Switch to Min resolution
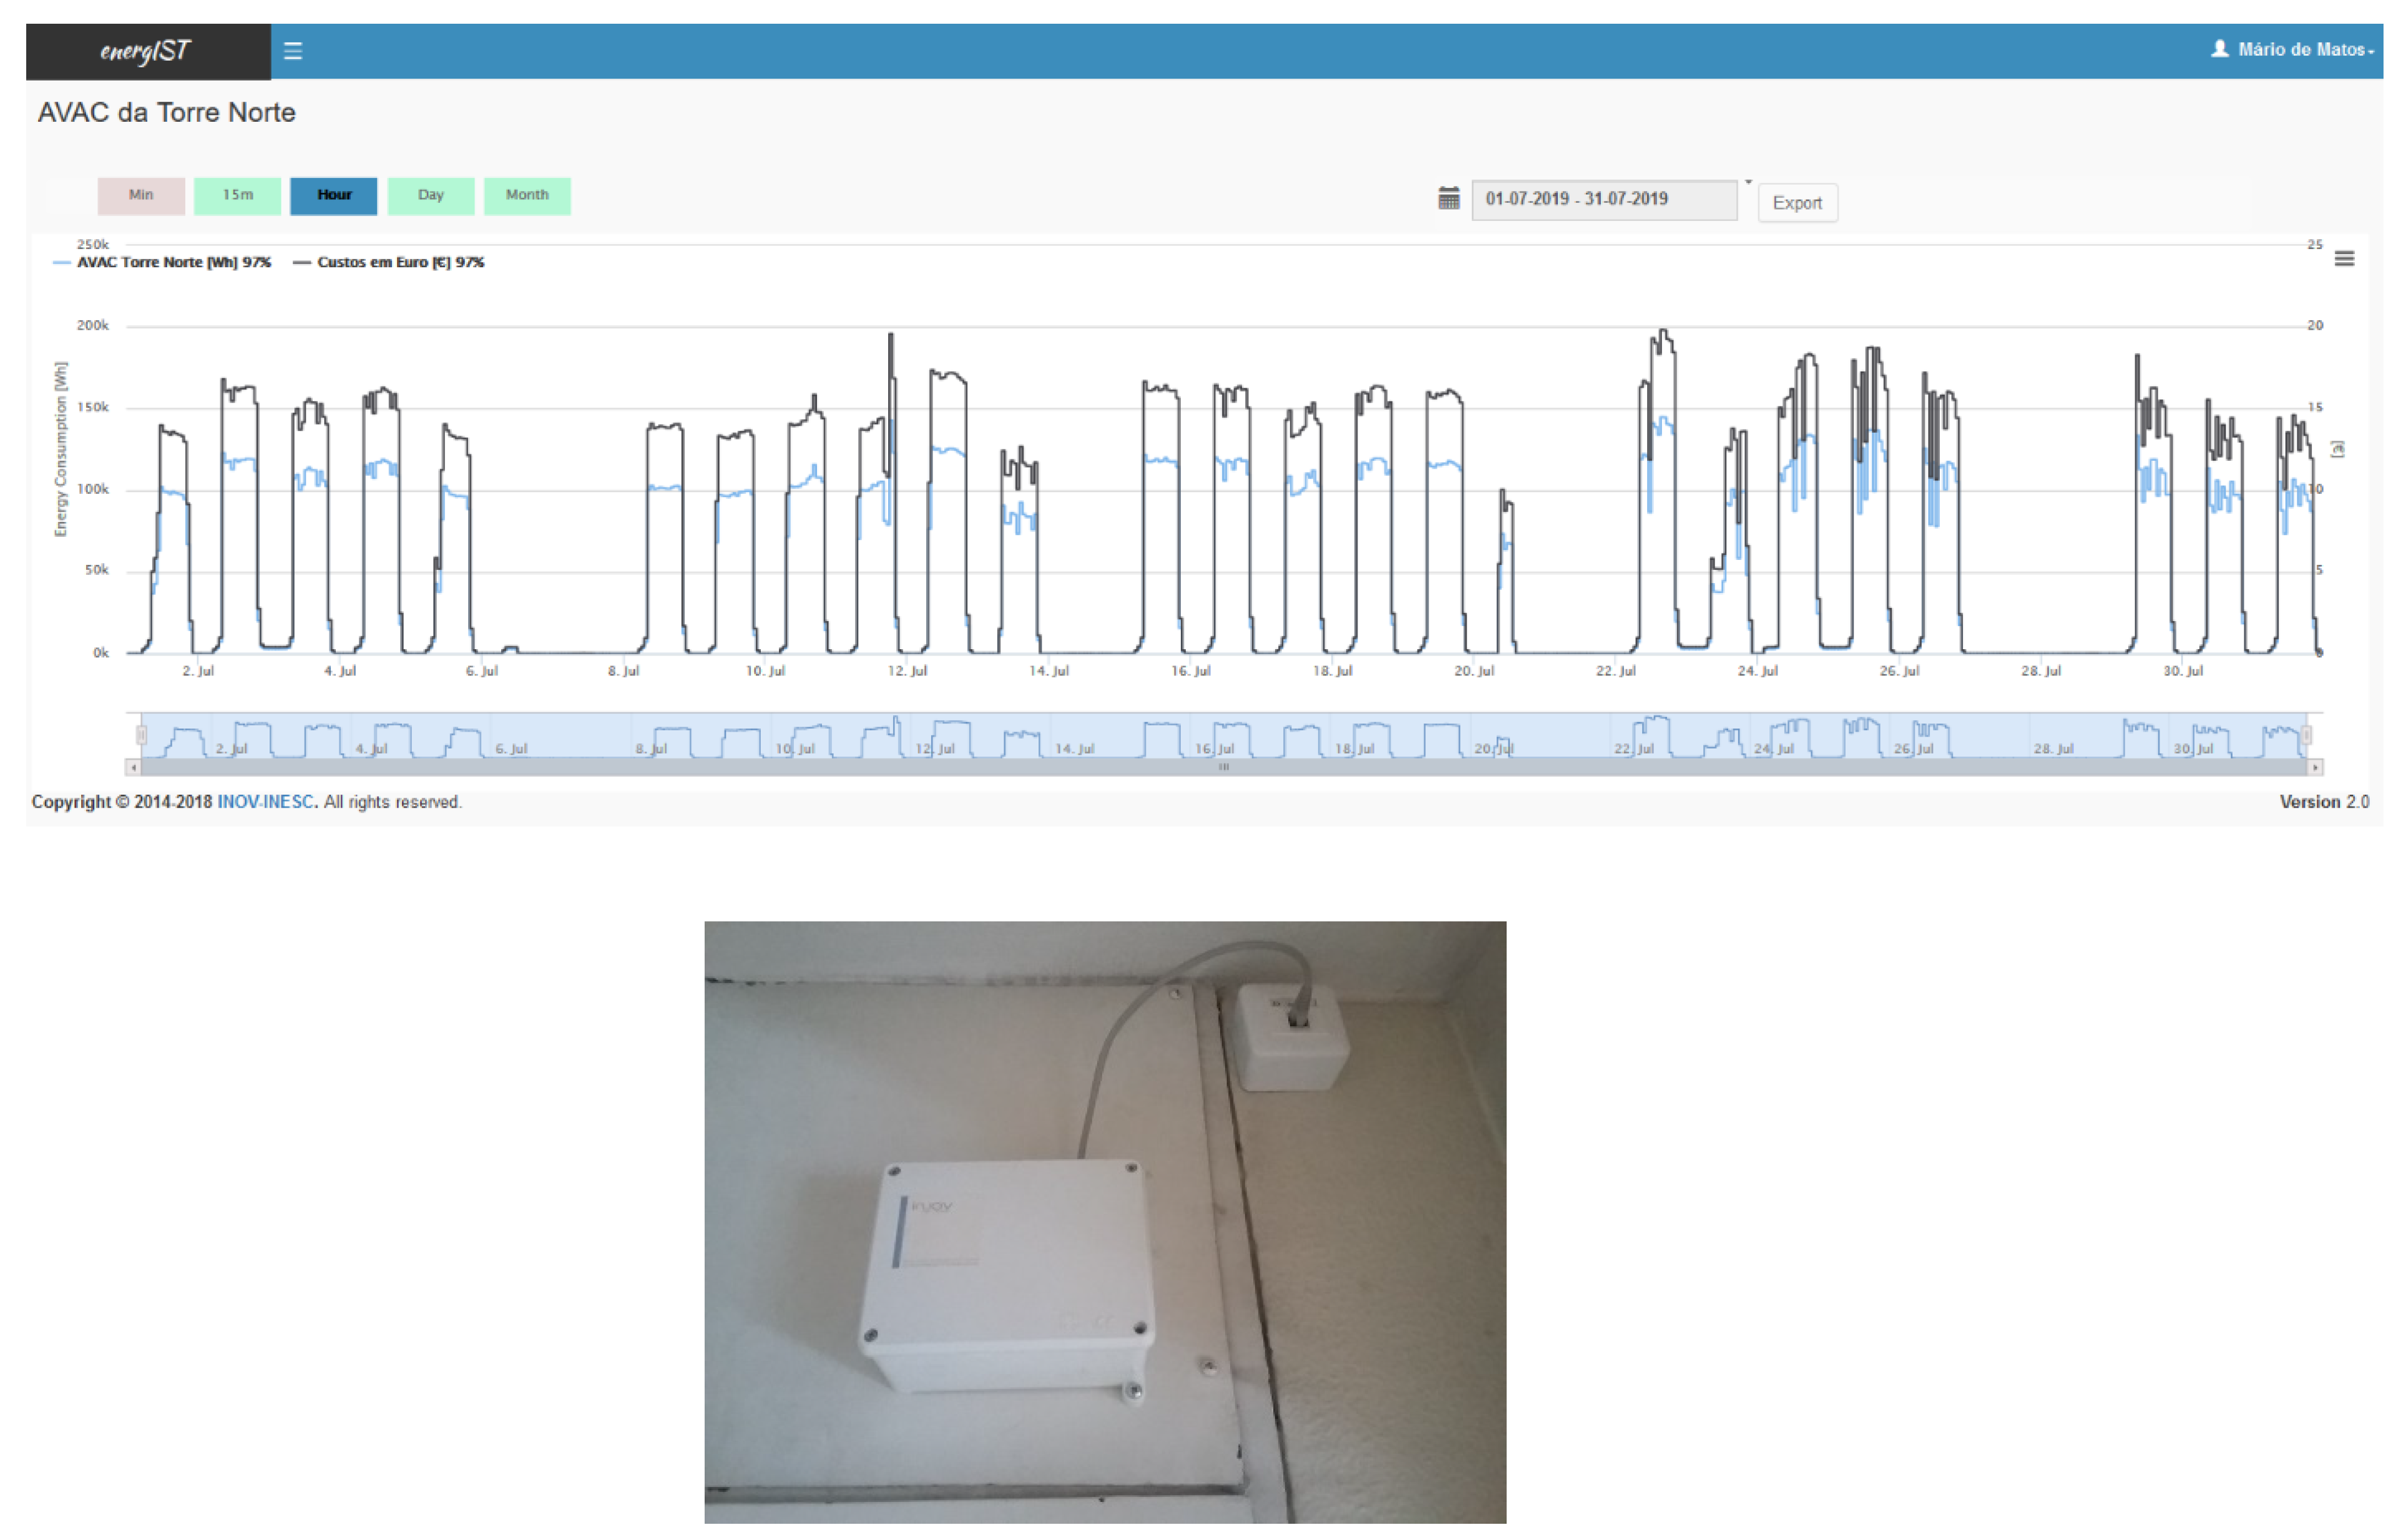 [x=141, y=195]
